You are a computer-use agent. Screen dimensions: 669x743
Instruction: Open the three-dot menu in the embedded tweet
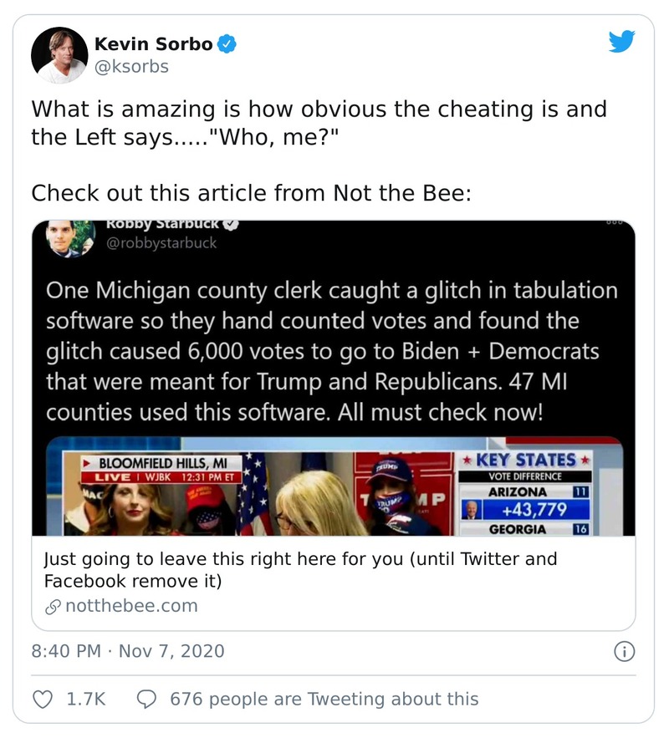pyautogui.click(x=616, y=224)
